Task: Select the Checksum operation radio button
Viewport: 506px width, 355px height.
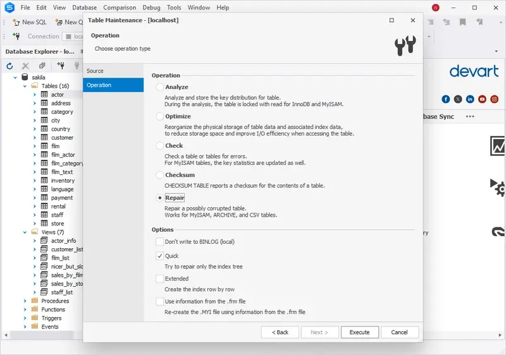Action: (160, 175)
